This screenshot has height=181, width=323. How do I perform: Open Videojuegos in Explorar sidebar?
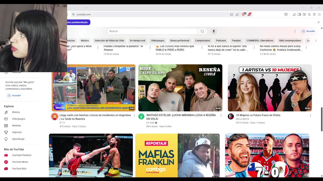tap(19, 119)
